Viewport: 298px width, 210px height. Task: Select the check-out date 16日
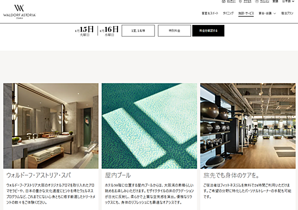[109, 31]
